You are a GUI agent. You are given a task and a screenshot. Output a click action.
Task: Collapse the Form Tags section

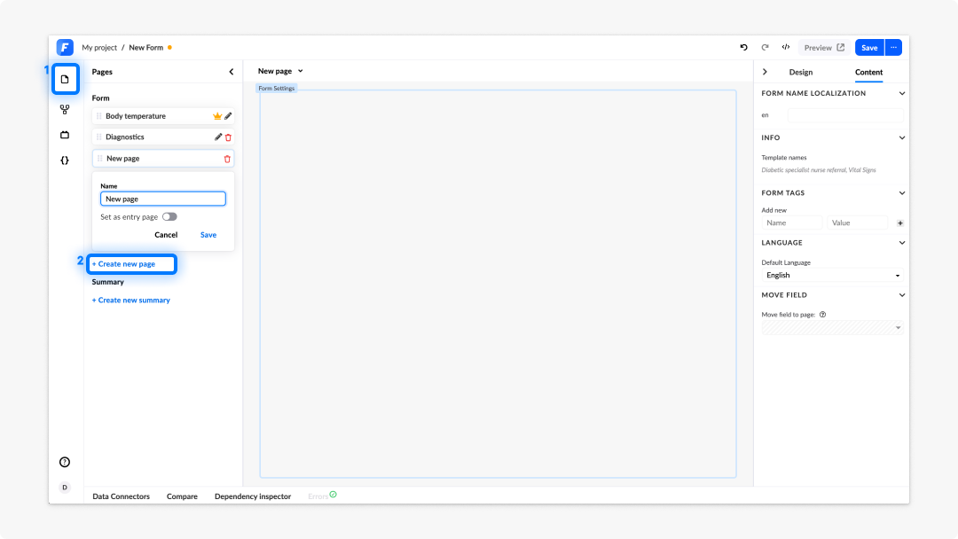coord(902,193)
